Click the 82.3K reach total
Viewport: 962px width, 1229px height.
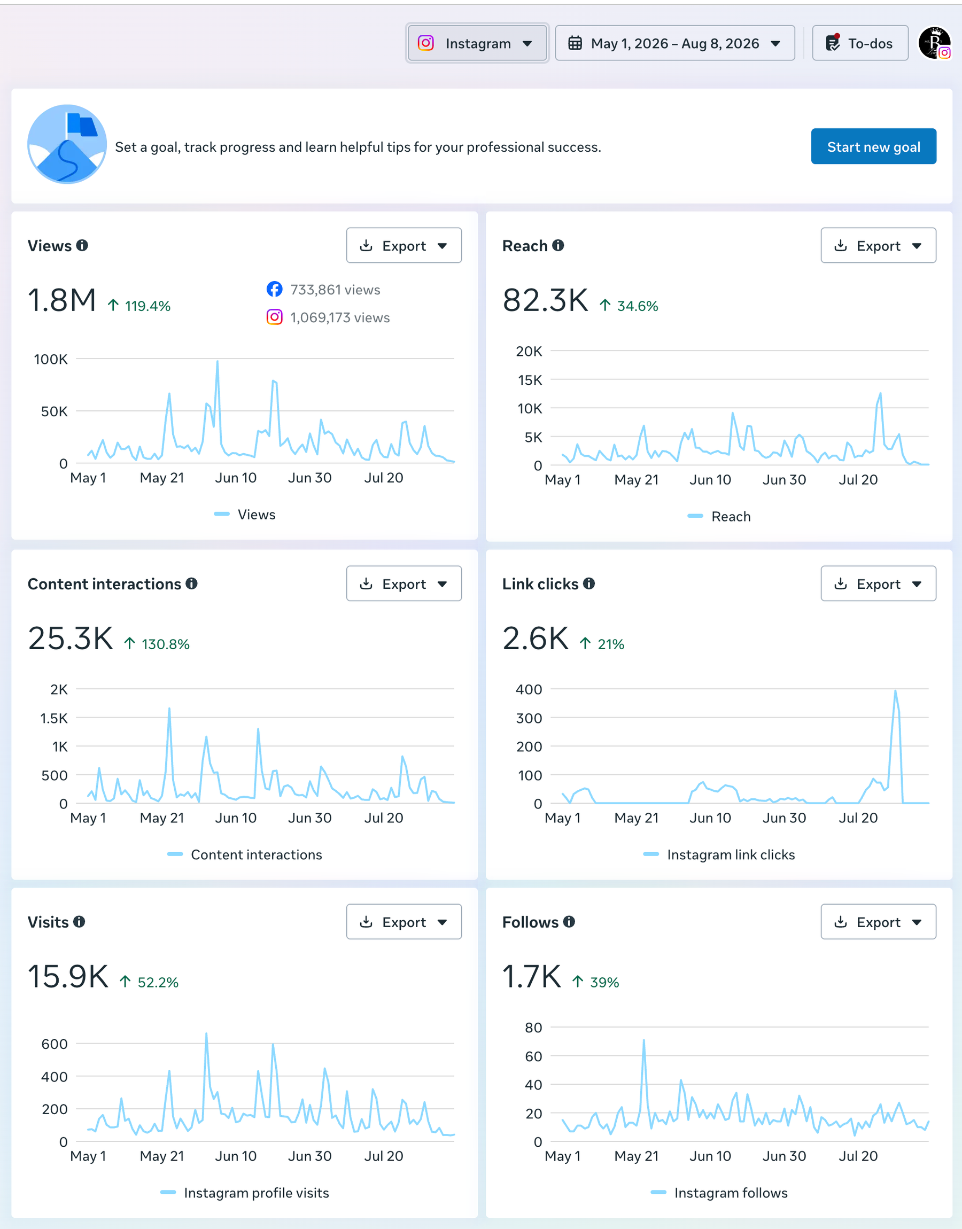[x=545, y=300]
